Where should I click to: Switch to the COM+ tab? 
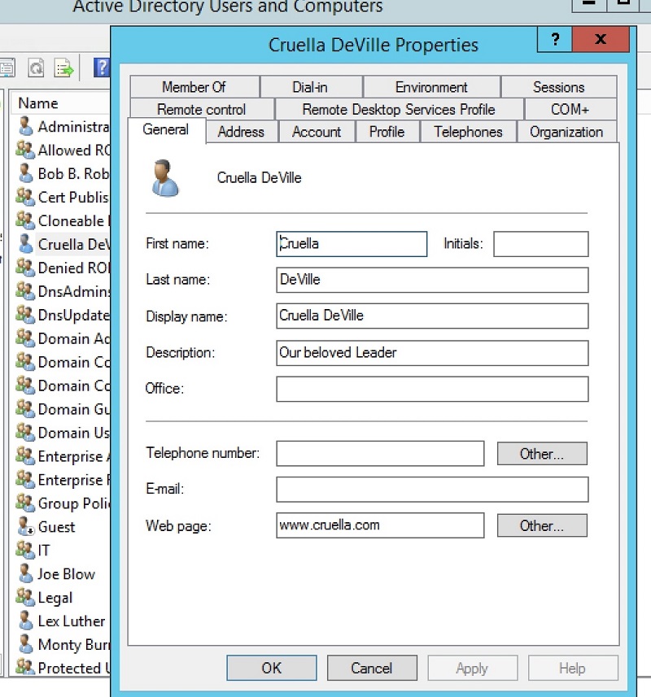(x=570, y=109)
